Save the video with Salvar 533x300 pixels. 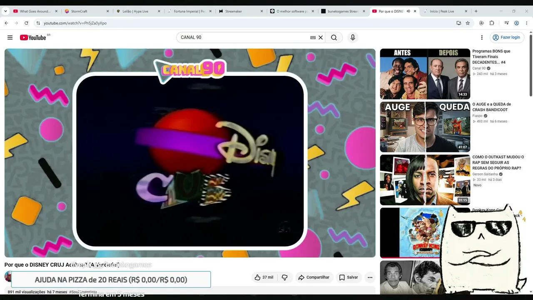pyautogui.click(x=348, y=277)
